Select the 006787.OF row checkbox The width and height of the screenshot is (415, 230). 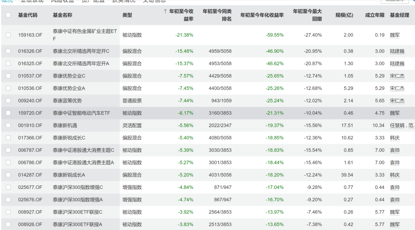click(8, 150)
